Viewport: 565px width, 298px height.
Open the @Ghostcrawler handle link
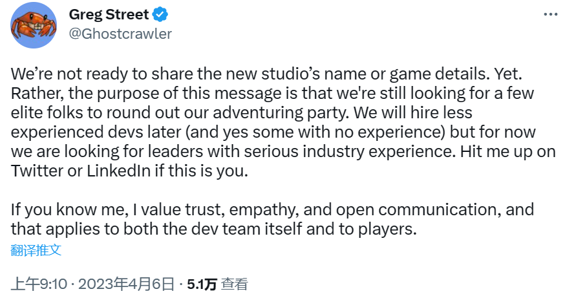pyautogui.click(x=120, y=34)
